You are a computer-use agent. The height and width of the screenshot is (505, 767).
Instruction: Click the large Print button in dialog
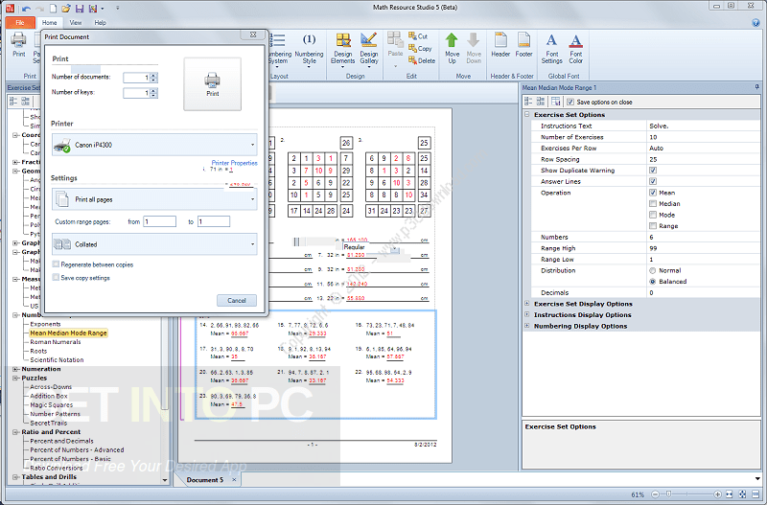(212, 84)
